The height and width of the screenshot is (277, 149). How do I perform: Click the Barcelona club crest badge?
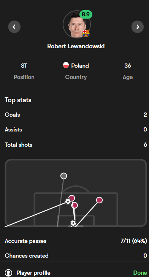[86, 33]
